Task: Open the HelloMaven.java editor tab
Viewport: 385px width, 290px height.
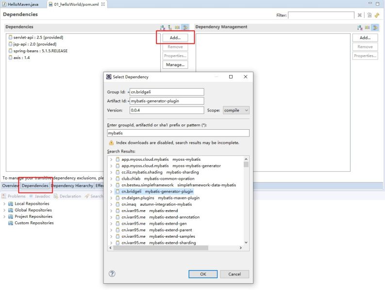Action: (23, 4)
